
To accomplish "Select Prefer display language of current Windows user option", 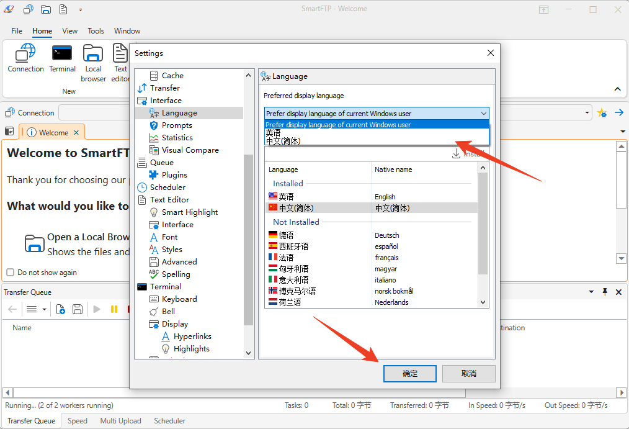I will (x=377, y=125).
